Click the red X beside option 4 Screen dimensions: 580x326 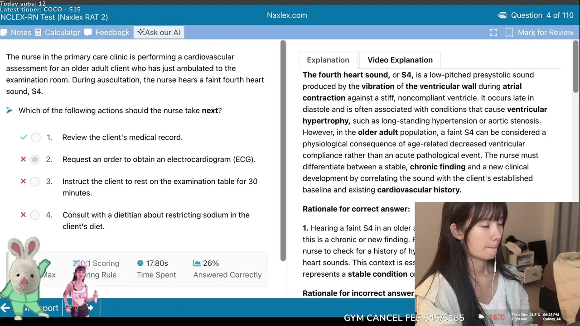point(23,215)
